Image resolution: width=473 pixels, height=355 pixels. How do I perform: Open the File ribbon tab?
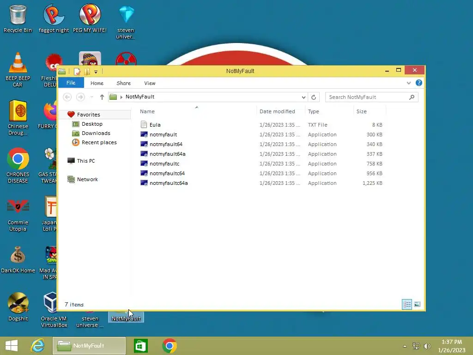[71, 83]
